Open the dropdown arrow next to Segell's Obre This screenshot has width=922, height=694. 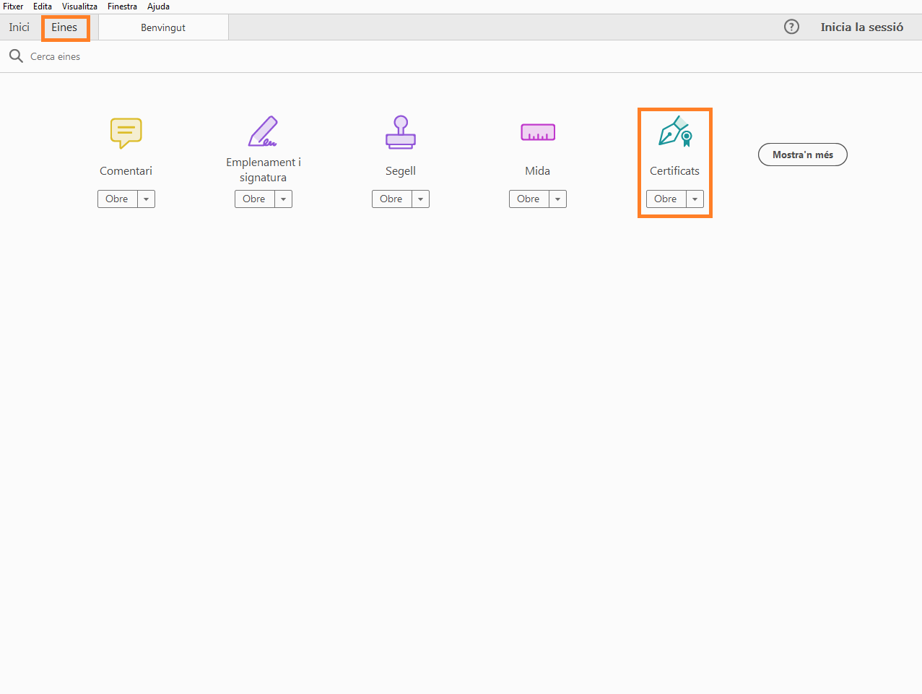click(420, 199)
